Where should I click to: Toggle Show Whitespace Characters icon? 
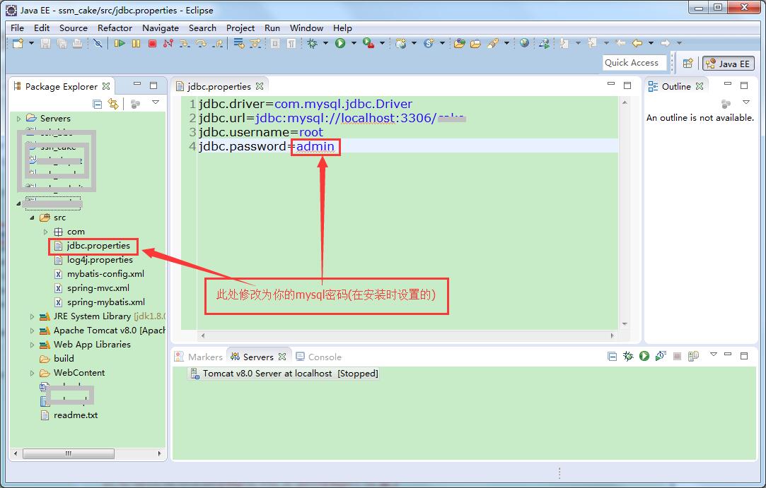tap(291, 43)
